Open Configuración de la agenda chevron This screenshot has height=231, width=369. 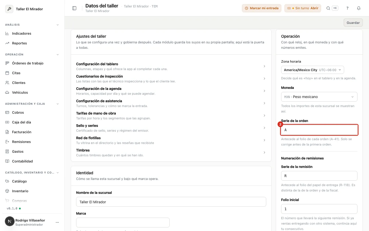pyautogui.click(x=264, y=91)
